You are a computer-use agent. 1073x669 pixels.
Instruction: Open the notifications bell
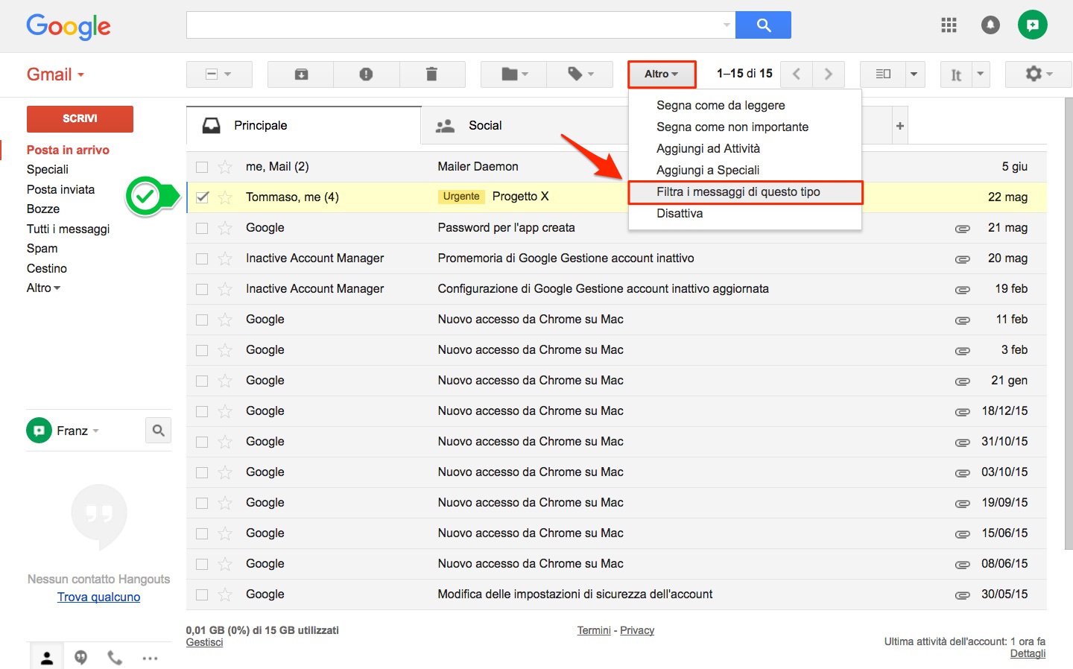[990, 25]
